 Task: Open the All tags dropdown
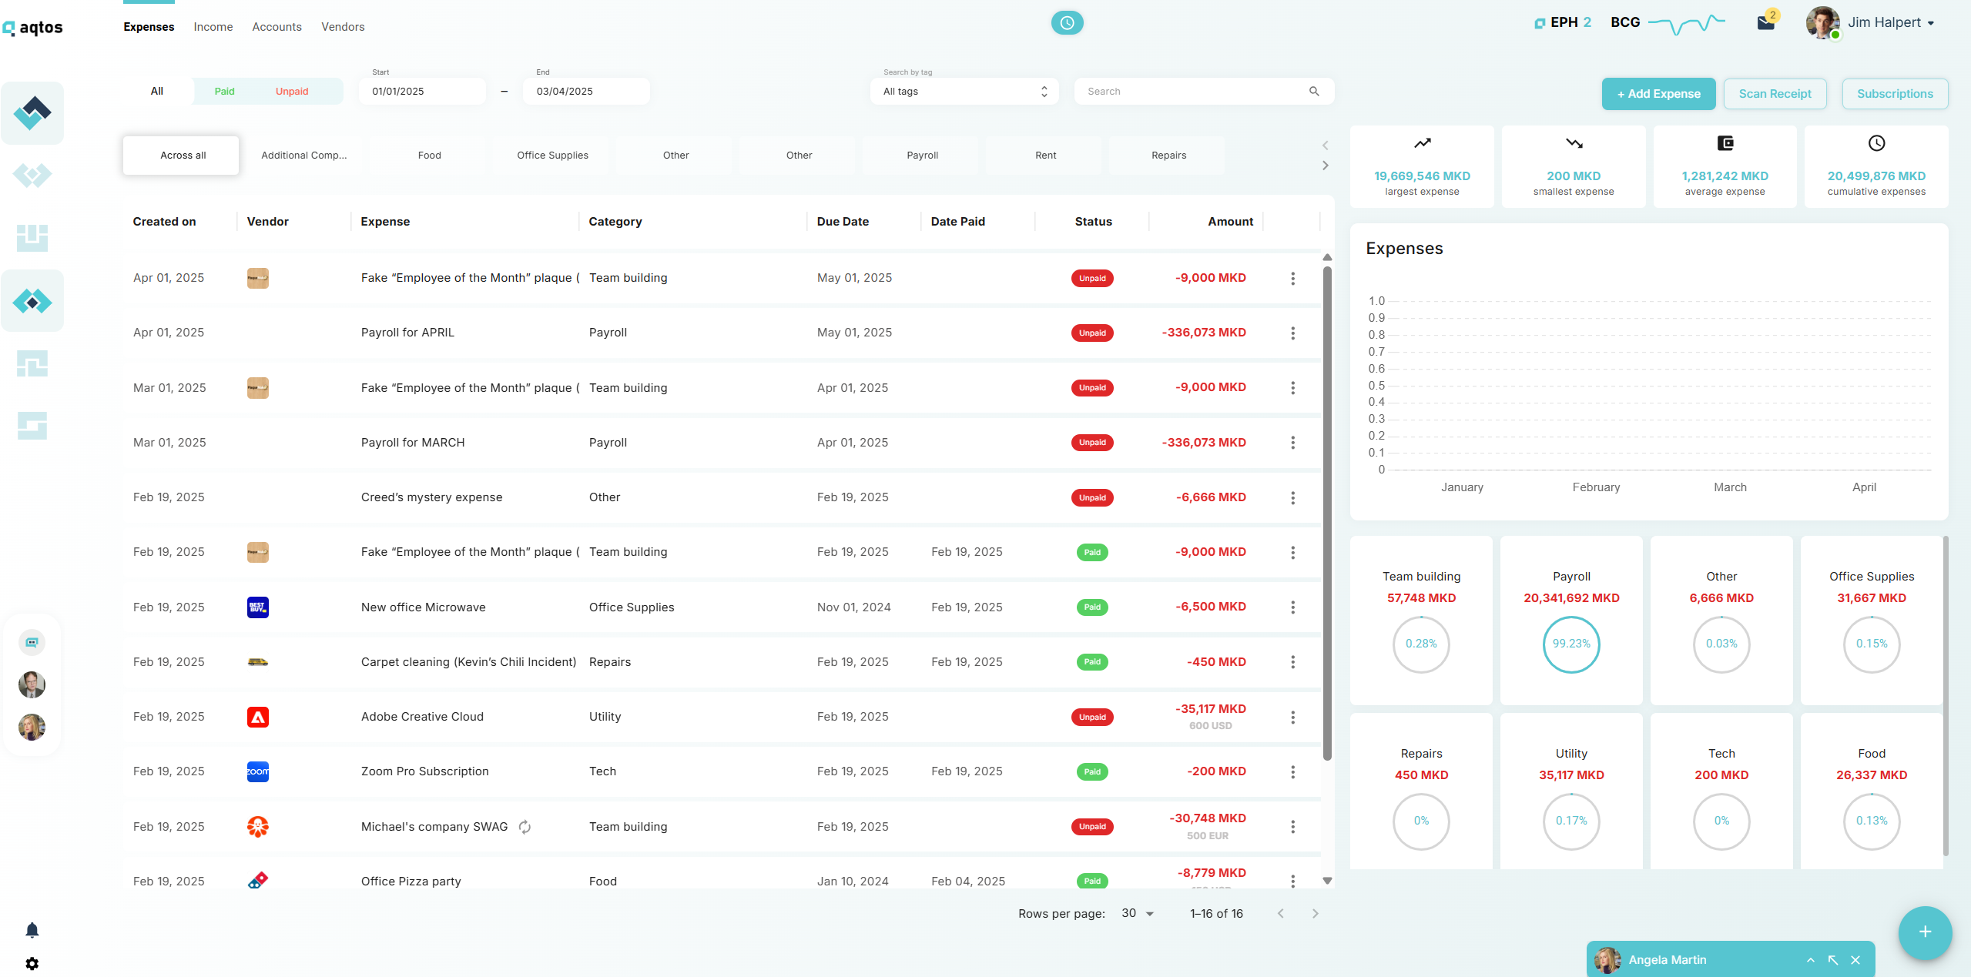point(964,92)
